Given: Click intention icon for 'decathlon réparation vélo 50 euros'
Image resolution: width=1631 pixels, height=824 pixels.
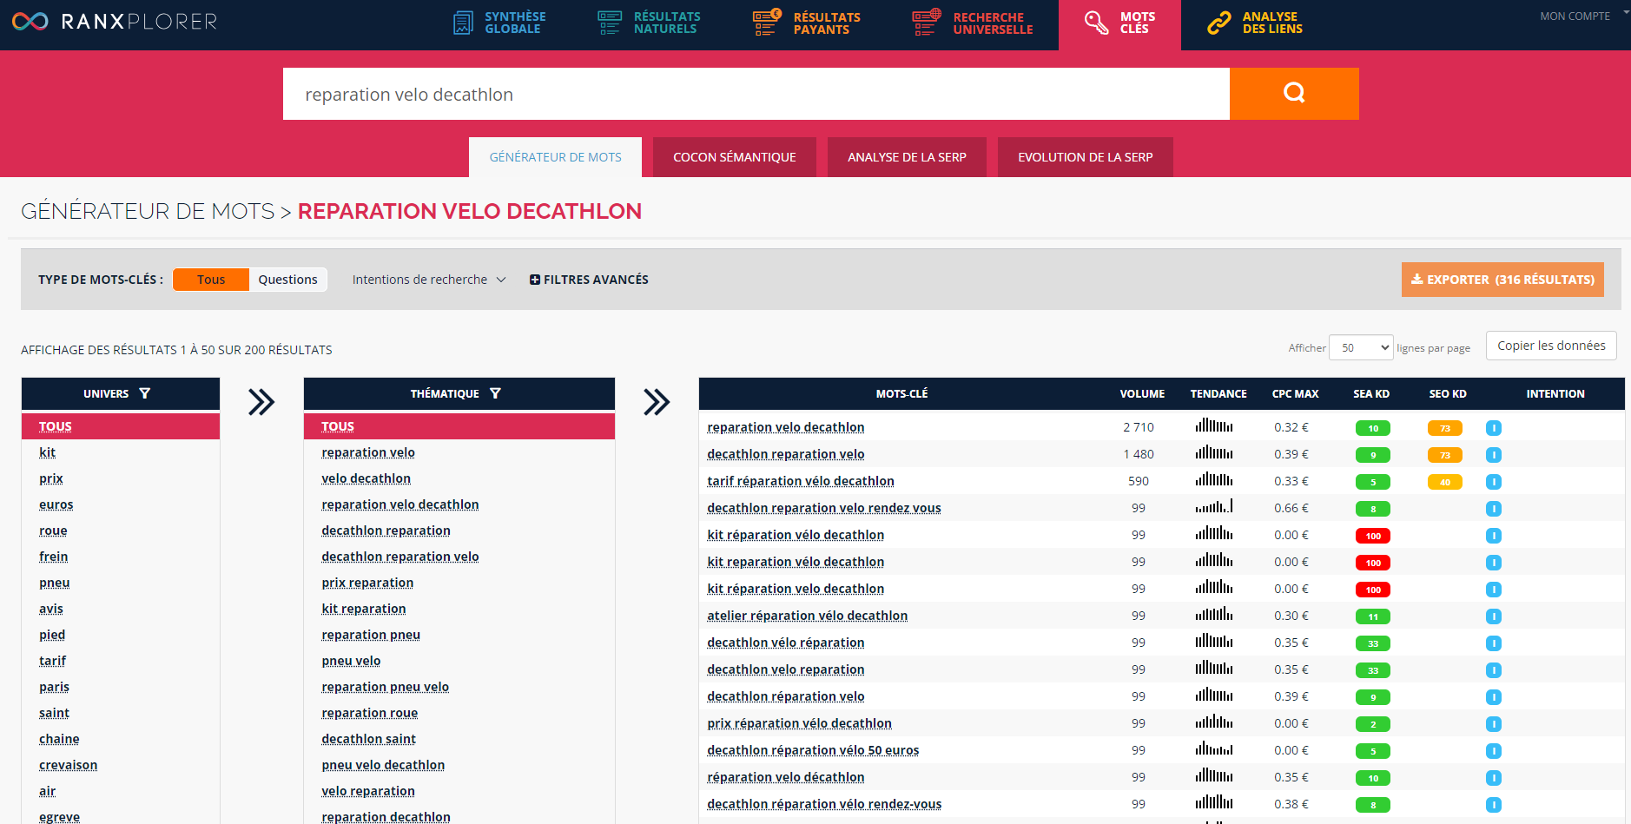Looking at the screenshot, I should (1494, 751).
